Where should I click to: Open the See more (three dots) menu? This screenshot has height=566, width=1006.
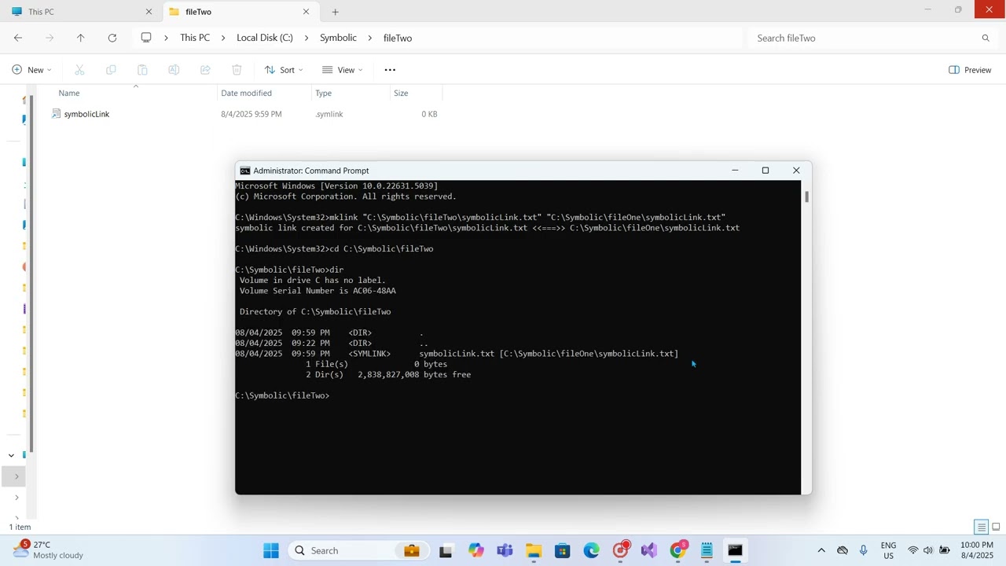point(390,70)
